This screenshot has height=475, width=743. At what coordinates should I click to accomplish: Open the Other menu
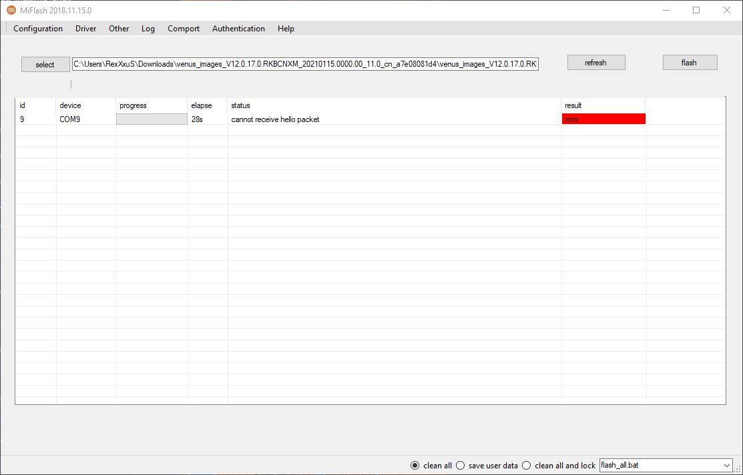pos(119,29)
